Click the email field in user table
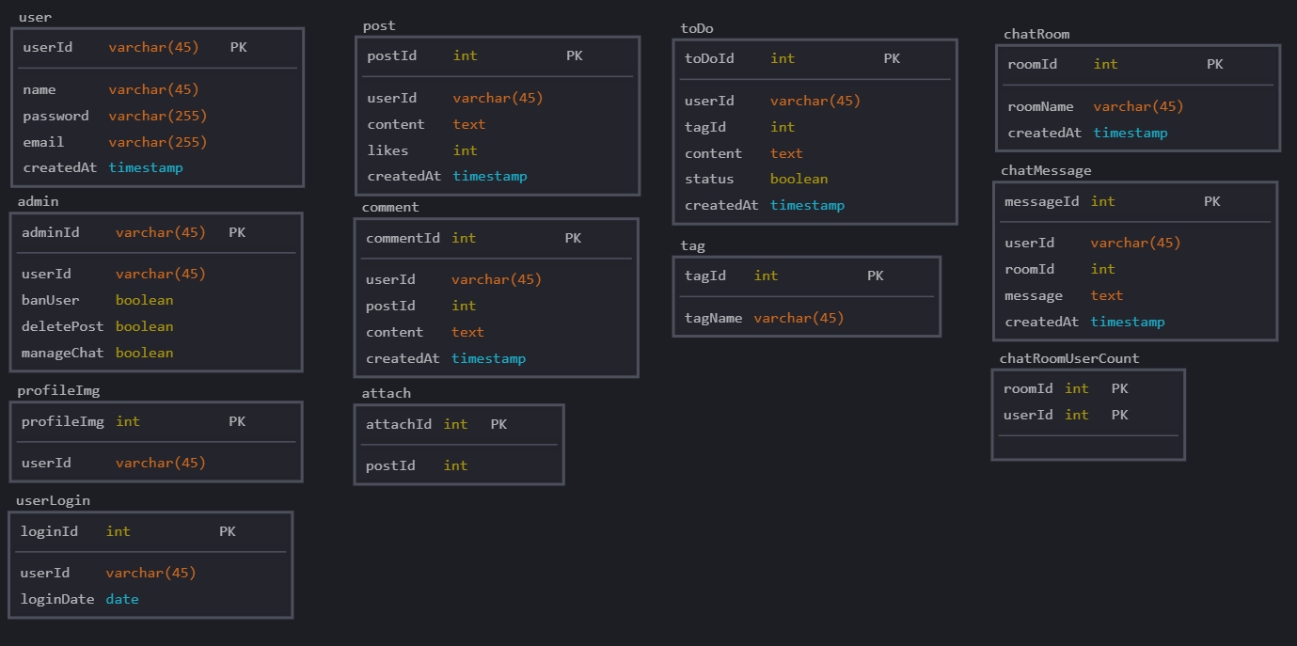The image size is (1297, 646). coord(43,142)
